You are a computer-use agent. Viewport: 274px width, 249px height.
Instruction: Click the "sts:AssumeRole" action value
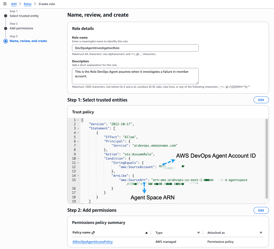(x=138, y=154)
